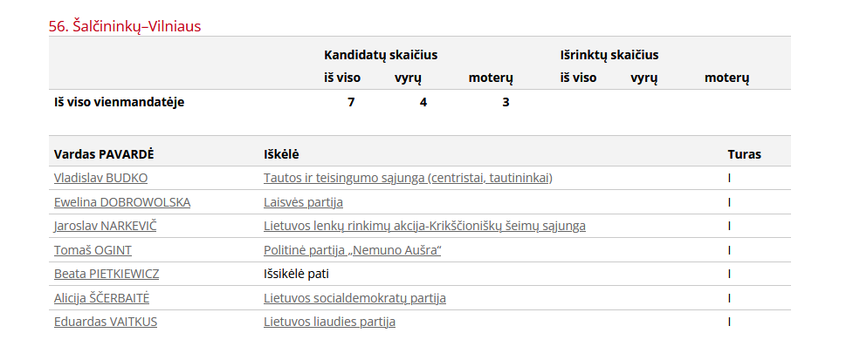
Task: Open the Eduardas VAITKUS link
Action: pyautogui.click(x=106, y=322)
